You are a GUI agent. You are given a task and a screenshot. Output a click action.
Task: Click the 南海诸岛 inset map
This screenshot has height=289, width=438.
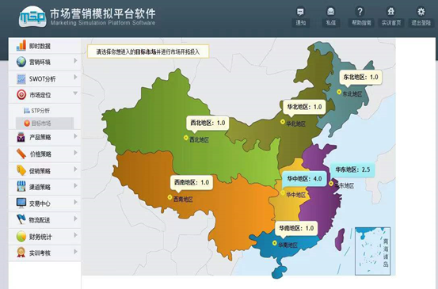click(372, 251)
